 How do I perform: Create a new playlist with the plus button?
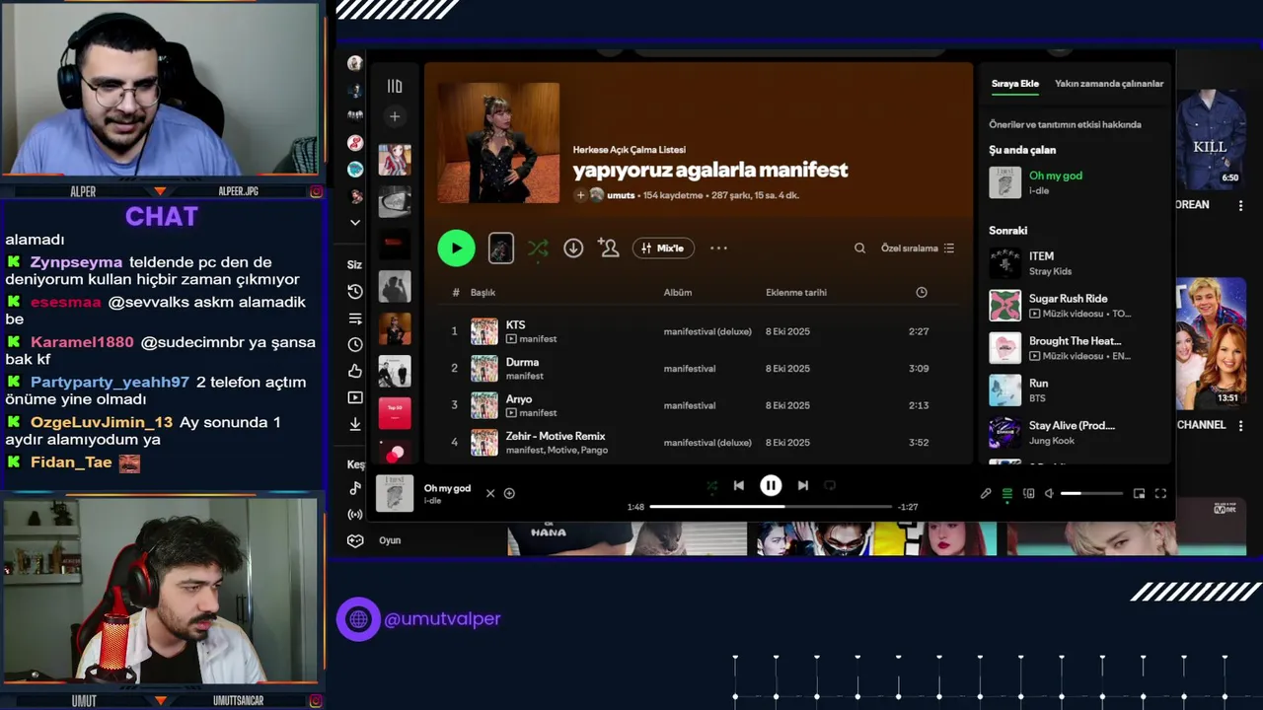(x=395, y=116)
